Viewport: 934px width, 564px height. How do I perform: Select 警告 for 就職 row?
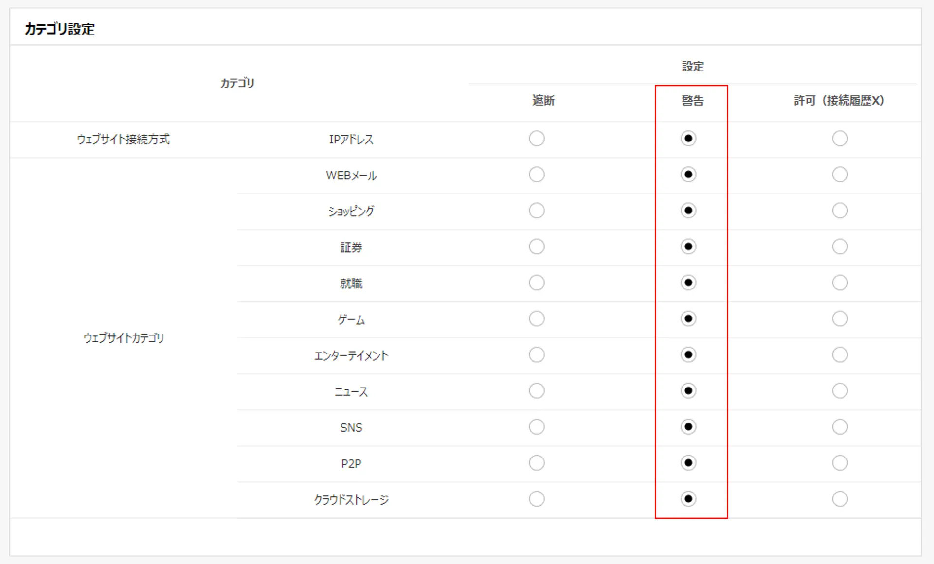(688, 282)
